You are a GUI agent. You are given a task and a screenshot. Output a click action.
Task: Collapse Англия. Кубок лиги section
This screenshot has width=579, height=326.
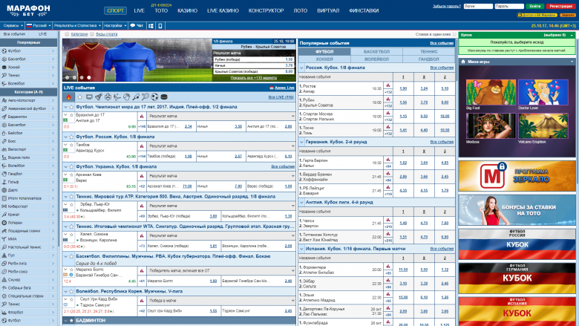point(301,202)
